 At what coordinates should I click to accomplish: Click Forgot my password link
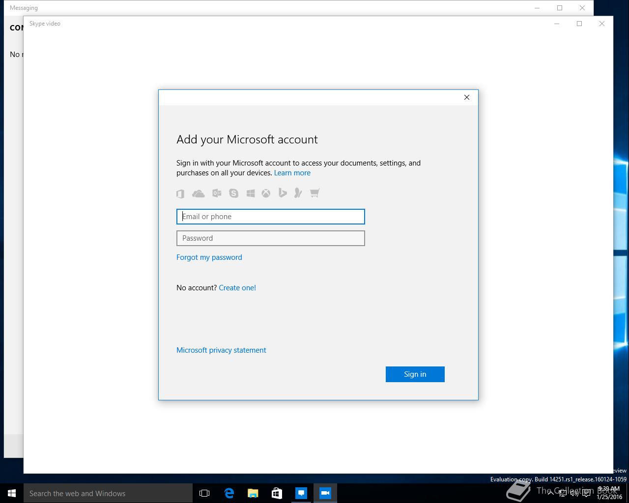pos(209,257)
